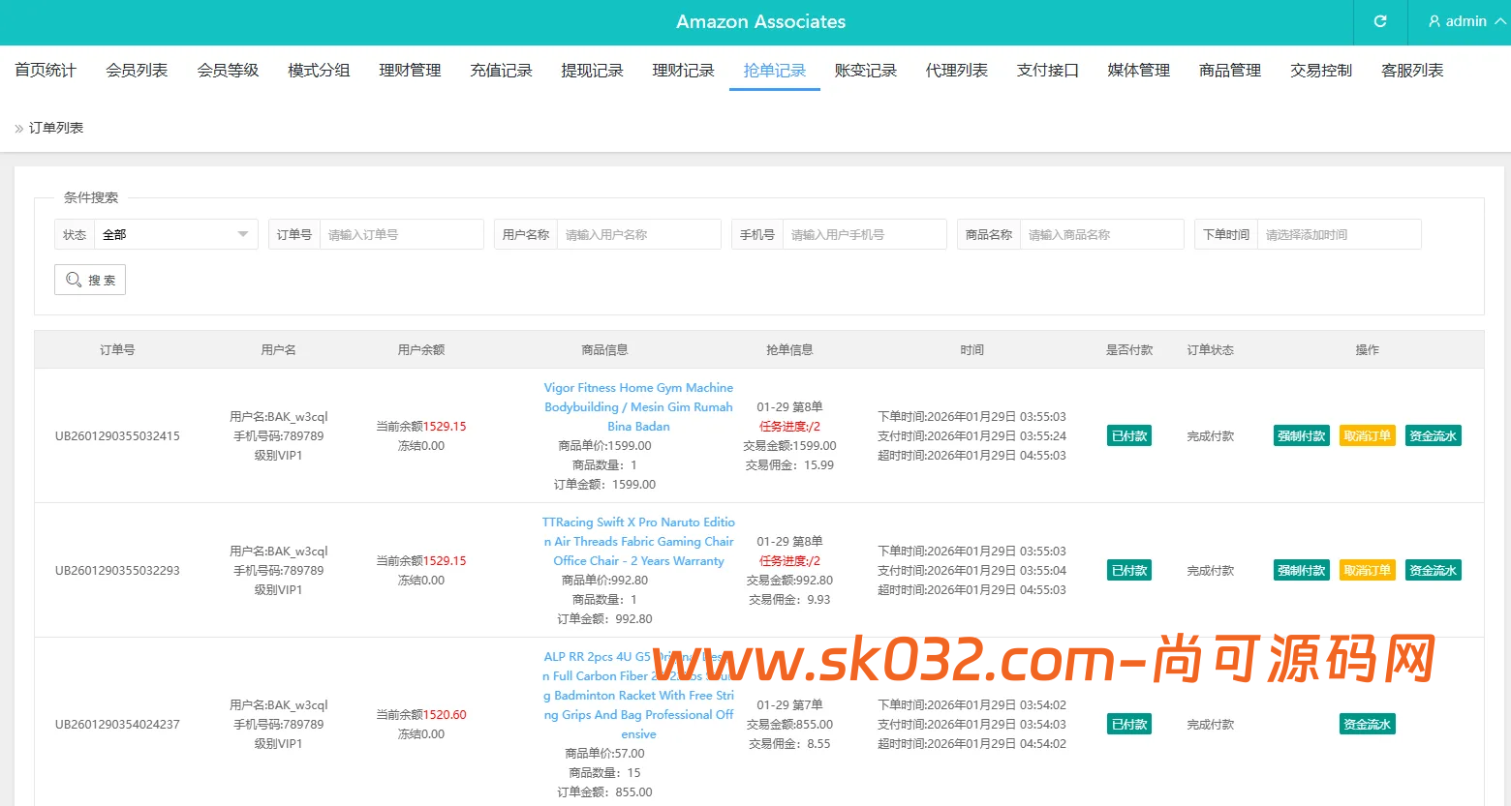Switch to the 账变记录 tab
Image resolution: width=1511 pixels, height=806 pixels.
[x=865, y=70]
